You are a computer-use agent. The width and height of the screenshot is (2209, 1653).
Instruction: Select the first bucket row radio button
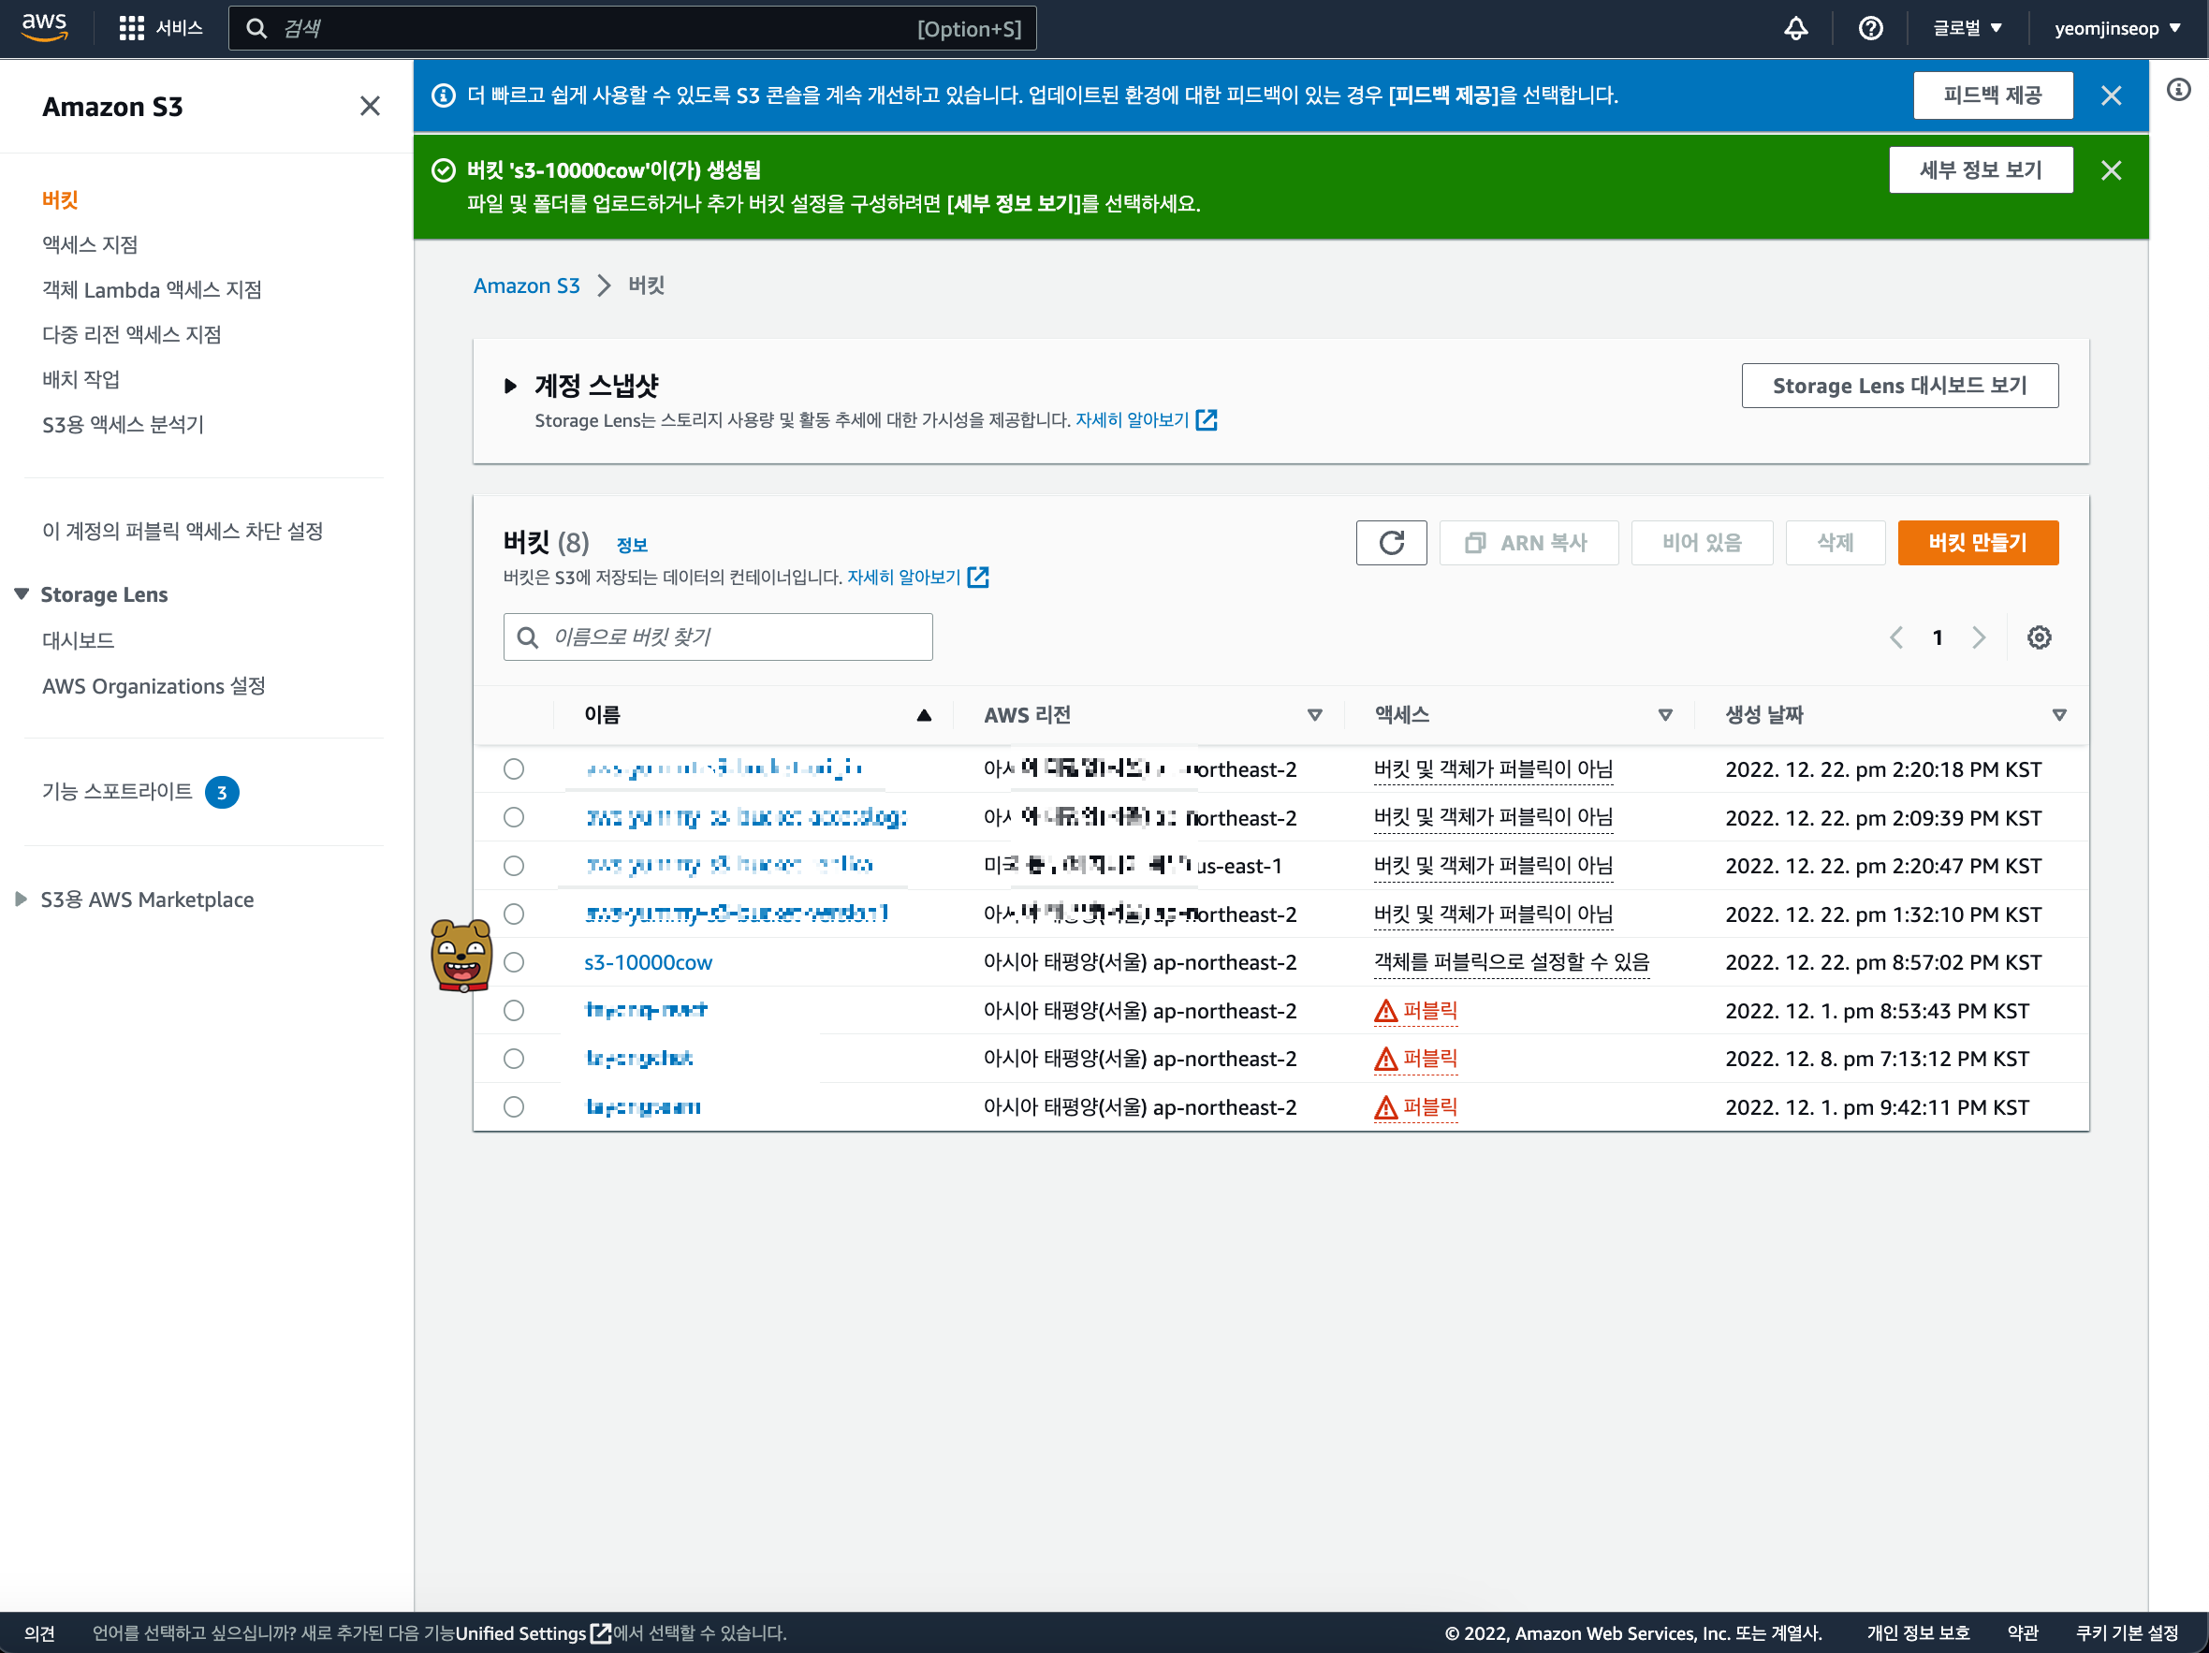(513, 769)
